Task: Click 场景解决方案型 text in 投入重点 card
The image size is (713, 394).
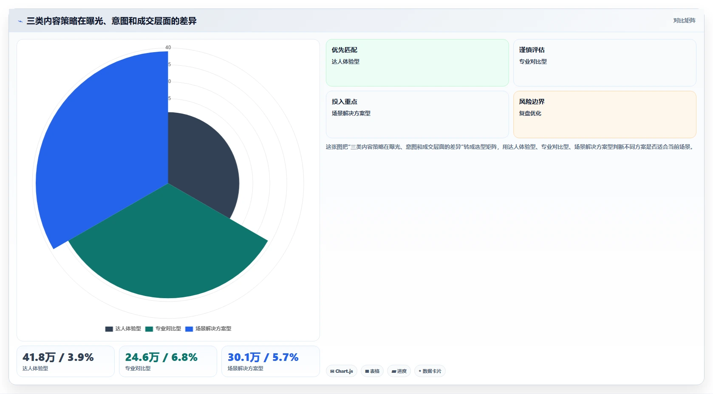Action: tap(351, 113)
